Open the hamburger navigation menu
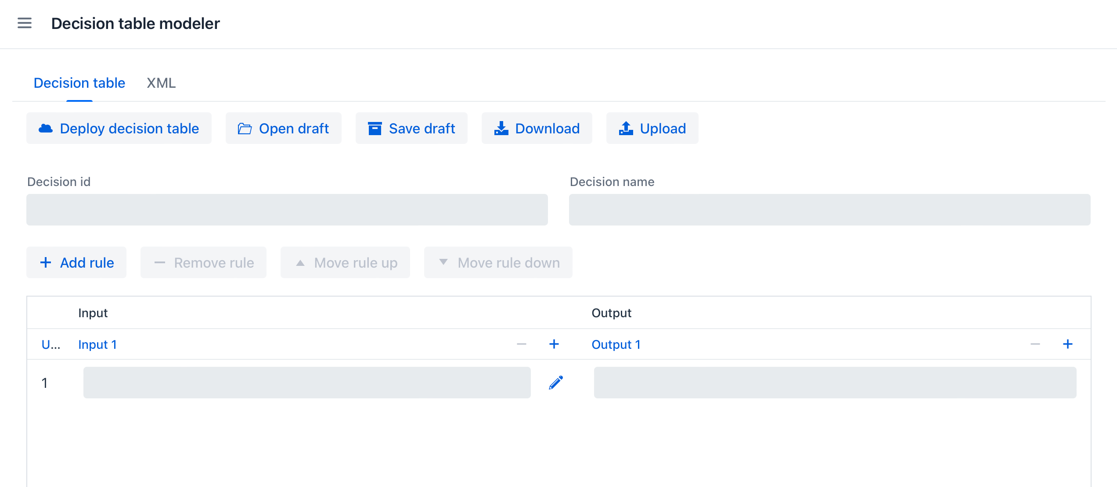 [25, 23]
